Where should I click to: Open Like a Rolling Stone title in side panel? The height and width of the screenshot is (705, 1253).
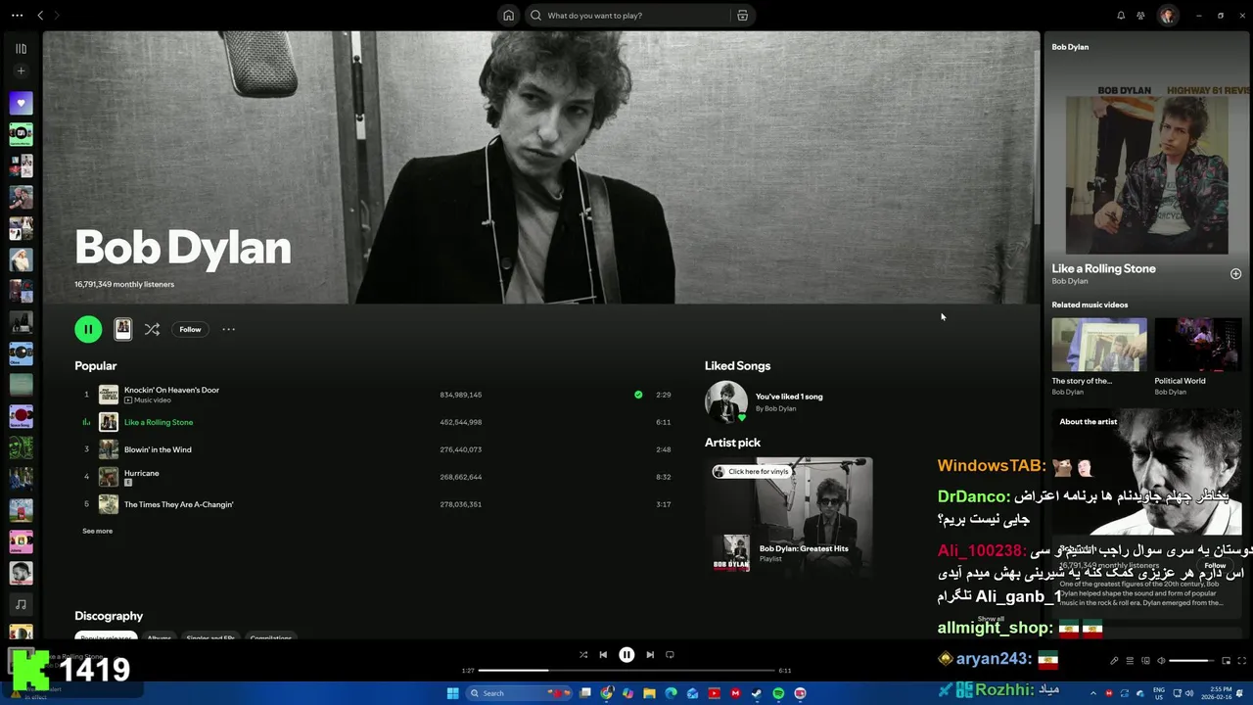(1103, 268)
